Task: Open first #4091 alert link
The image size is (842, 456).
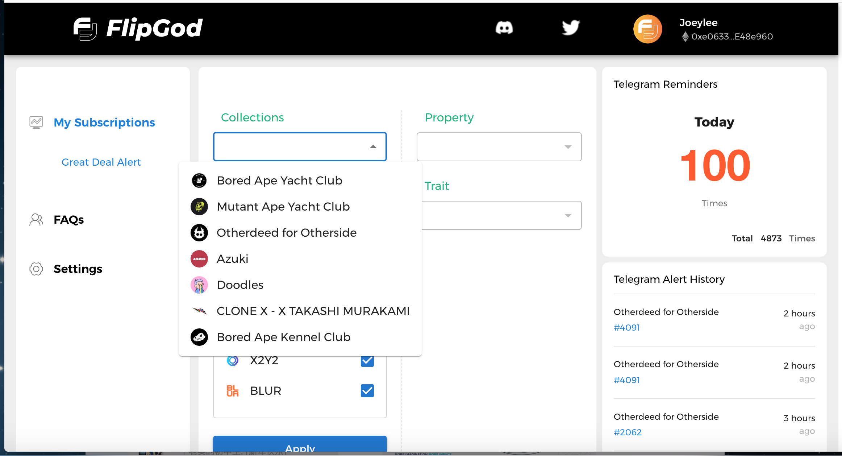Action: (627, 328)
